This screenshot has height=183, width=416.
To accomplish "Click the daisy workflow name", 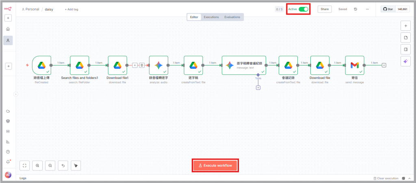I will [49, 9].
